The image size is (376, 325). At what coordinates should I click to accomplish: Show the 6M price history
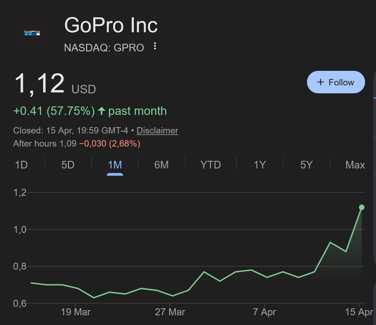tap(161, 165)
